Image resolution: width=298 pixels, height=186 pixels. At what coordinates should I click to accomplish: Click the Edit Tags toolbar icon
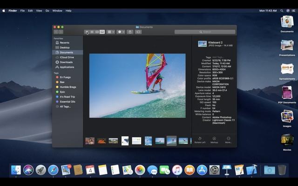[x=138, y=32]
